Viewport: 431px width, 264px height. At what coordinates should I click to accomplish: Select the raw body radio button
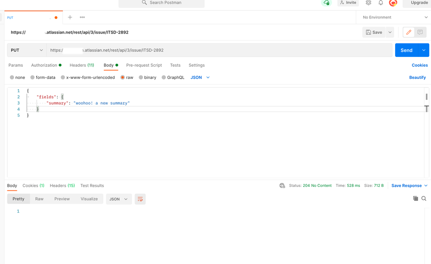pyautogui.click(x=123, y=78)
